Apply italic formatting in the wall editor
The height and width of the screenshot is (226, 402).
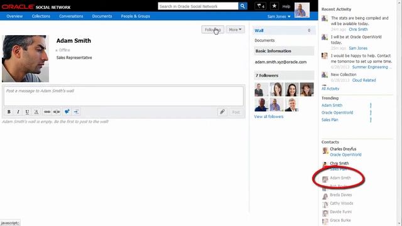(x=18, y=112)
